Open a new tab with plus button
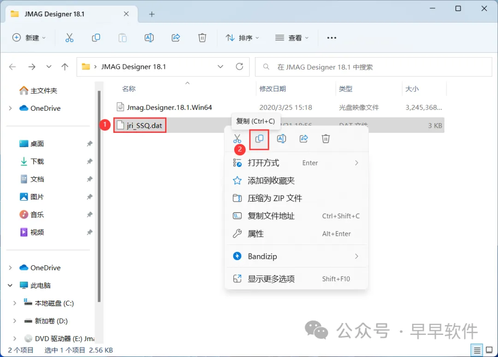 152,14
